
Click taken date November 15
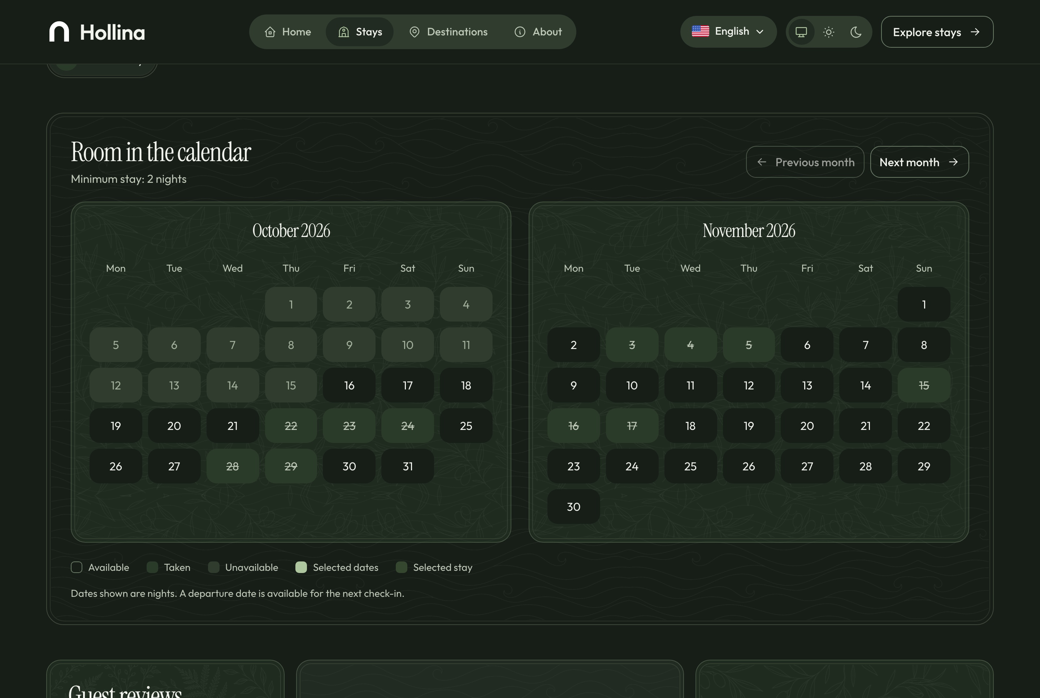[x=924, y=385]
